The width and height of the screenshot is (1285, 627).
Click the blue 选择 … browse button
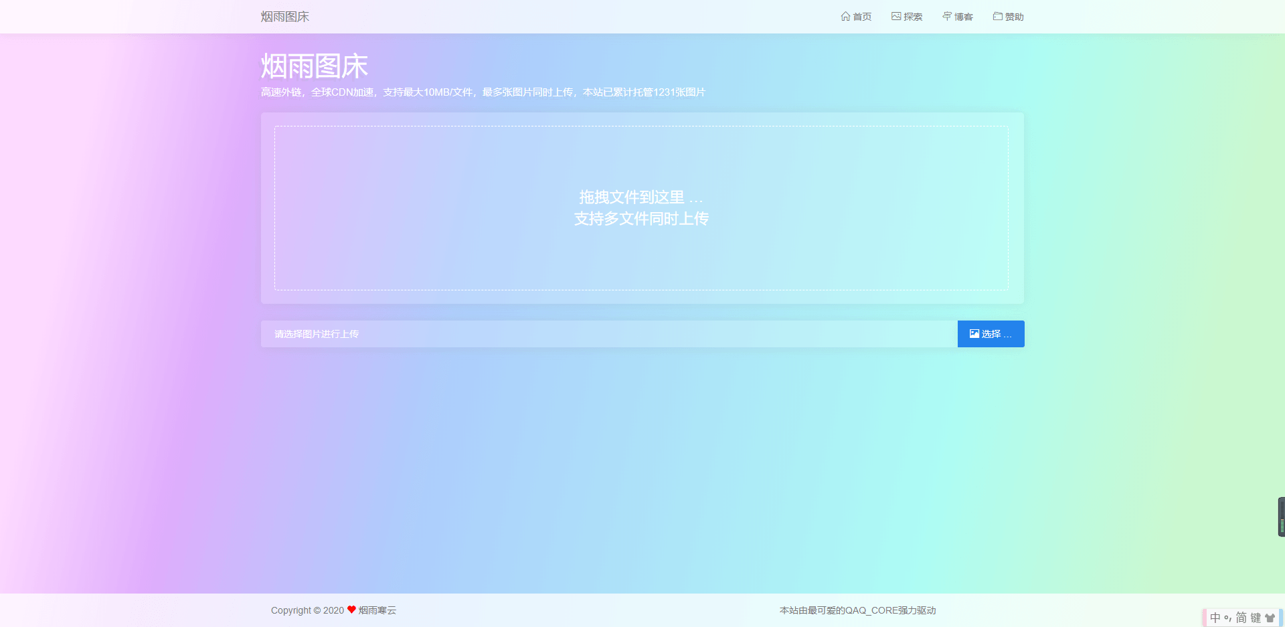[991, 334]
